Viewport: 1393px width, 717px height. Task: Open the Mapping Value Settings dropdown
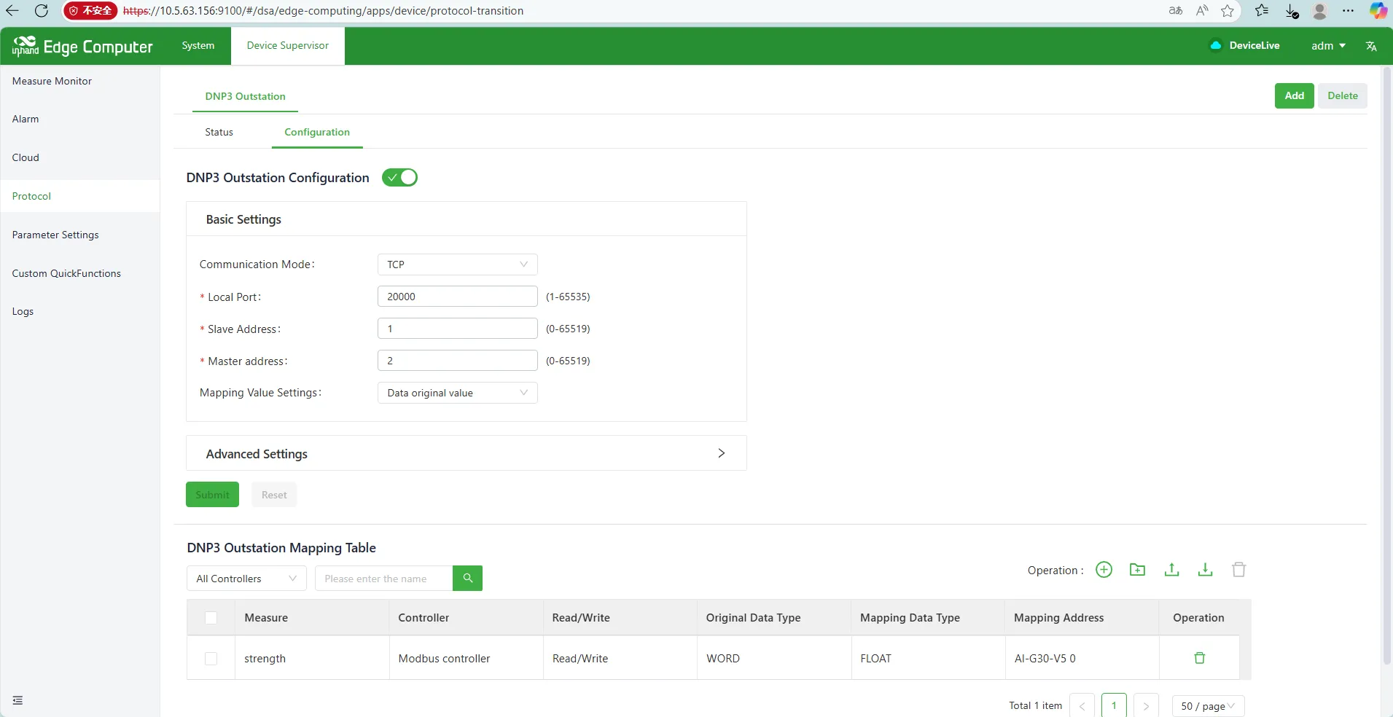pos(457,393)
